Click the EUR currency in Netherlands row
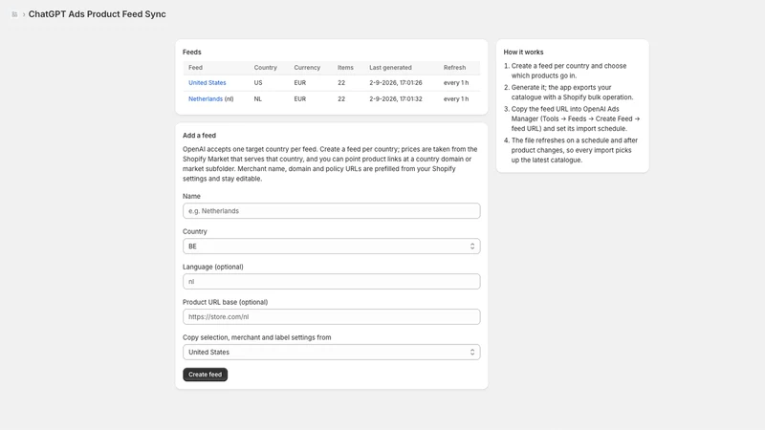The image size is (765, 430). [300, 99]
